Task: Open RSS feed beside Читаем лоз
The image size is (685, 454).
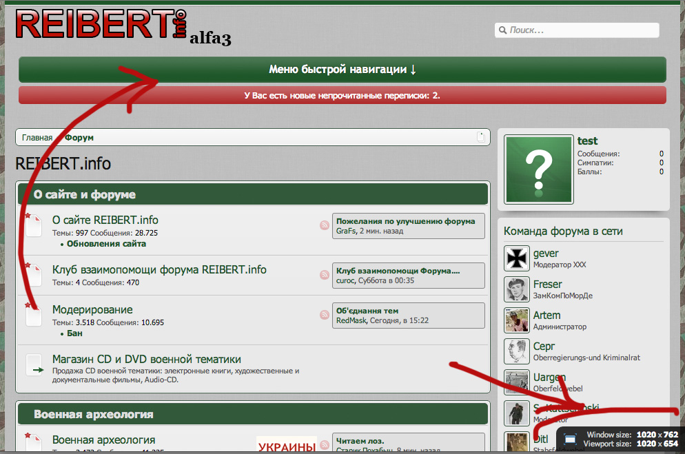Action: [324, 445]
